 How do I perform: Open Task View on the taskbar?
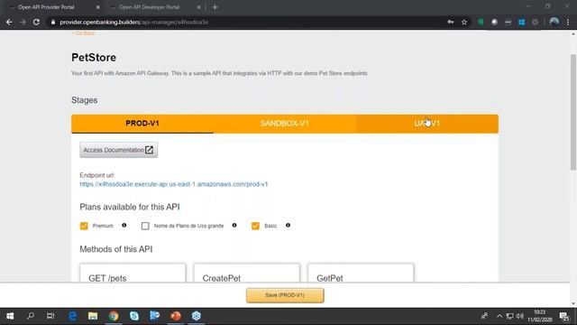(50, 316)
